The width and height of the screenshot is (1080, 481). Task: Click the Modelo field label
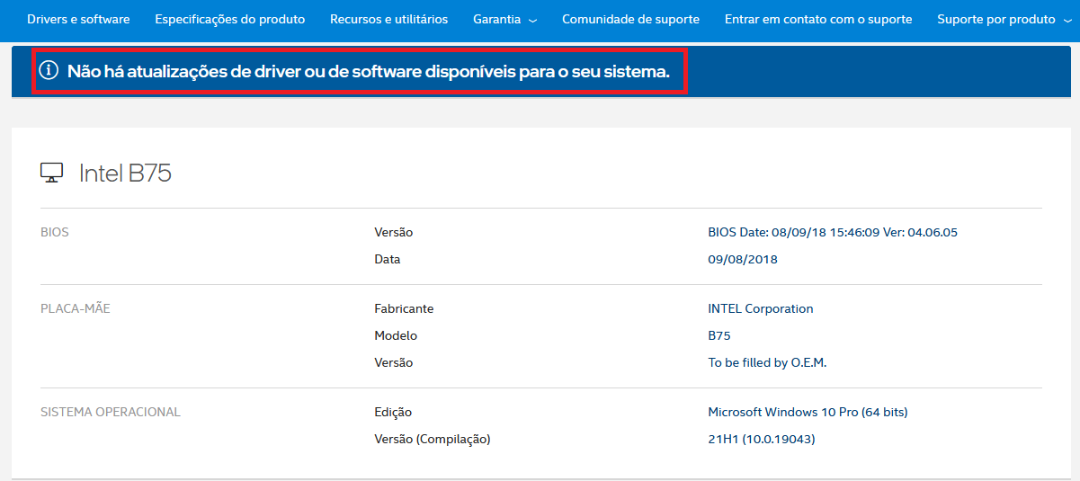pyautogui.click(x=396, y=335)
